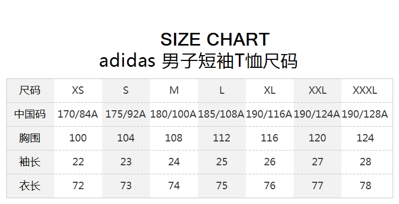399x204 pixels.
Task: Select the 180/100A China size cell
Action: coord(173,114)
